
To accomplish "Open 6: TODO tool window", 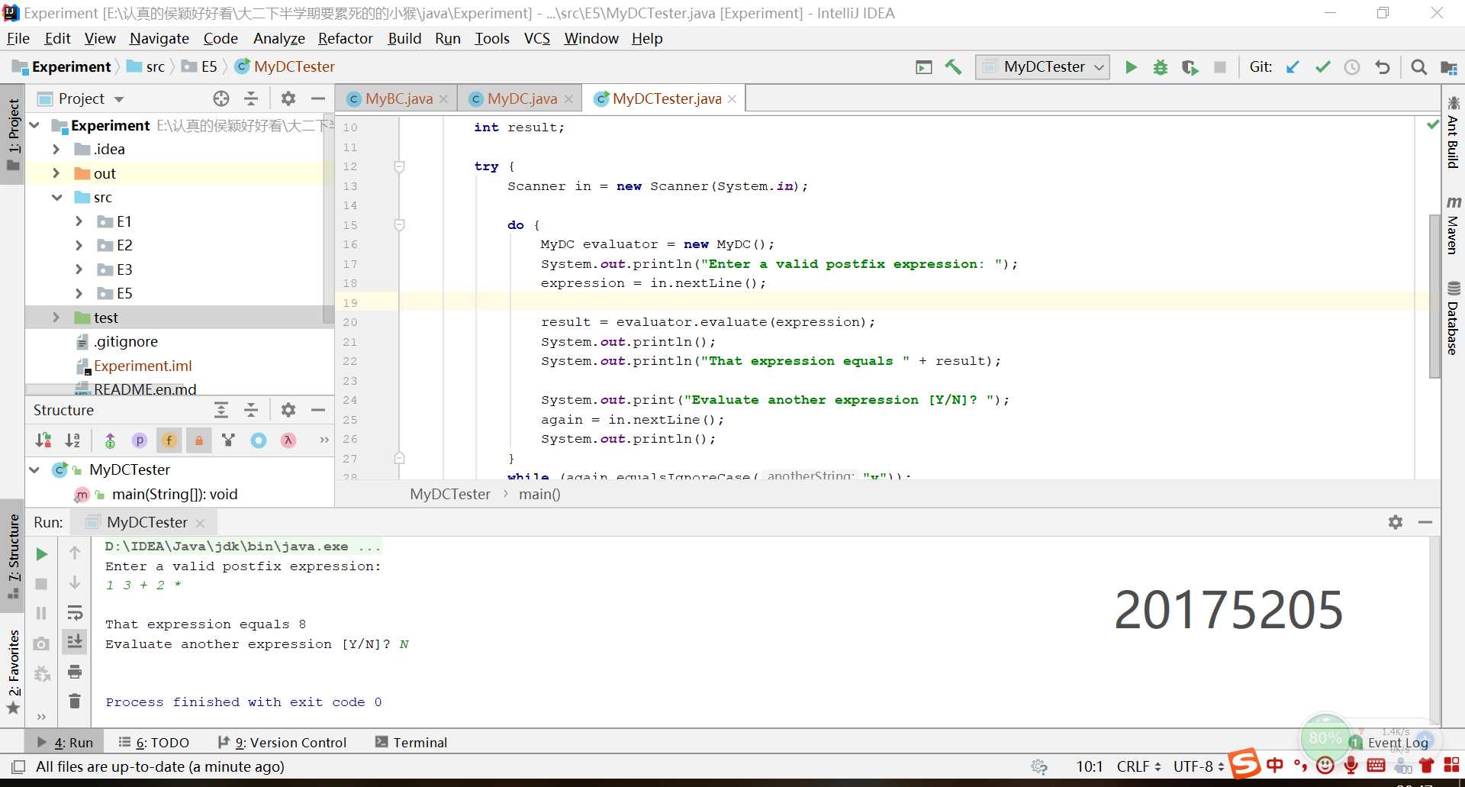I will tap(154, 742).
